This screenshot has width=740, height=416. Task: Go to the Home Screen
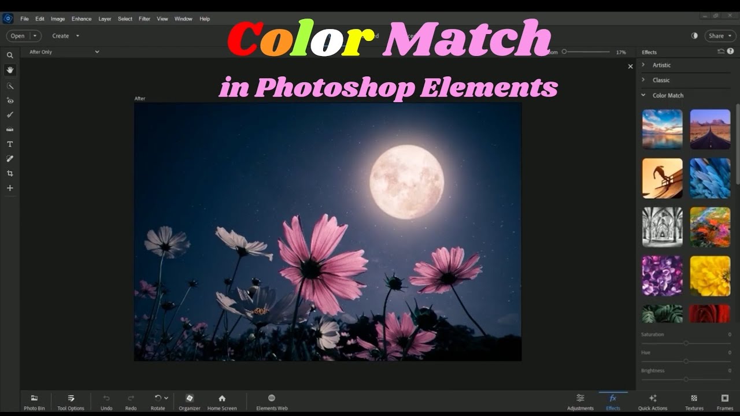click(222, 402)
